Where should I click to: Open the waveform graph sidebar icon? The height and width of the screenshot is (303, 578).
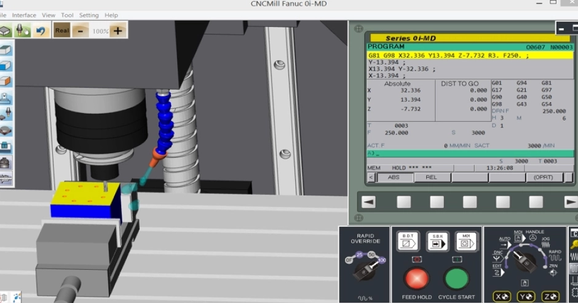6,178
